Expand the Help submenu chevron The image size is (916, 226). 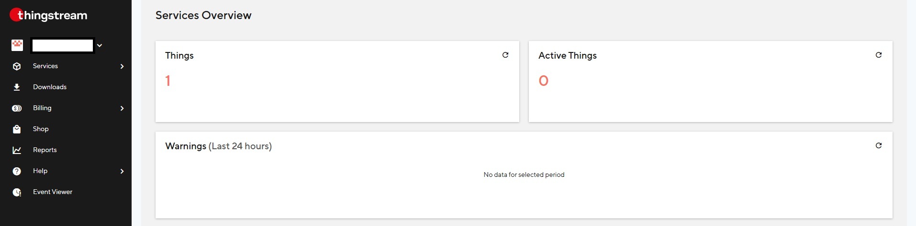click(122, 171)
